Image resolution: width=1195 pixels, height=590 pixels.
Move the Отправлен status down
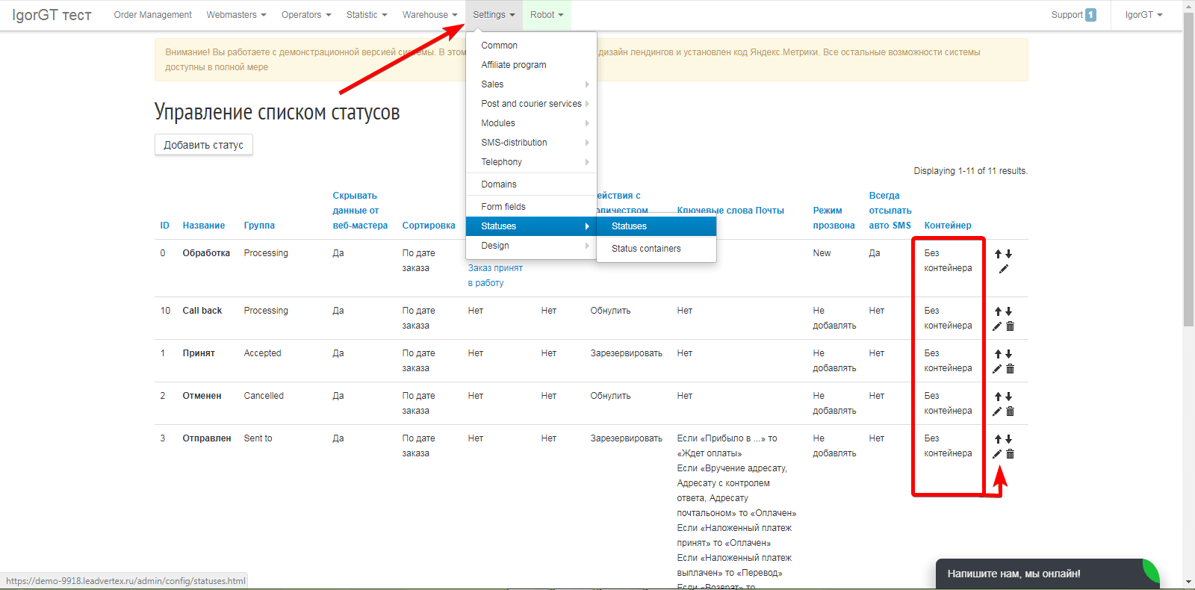click(x=1008, y=439)
